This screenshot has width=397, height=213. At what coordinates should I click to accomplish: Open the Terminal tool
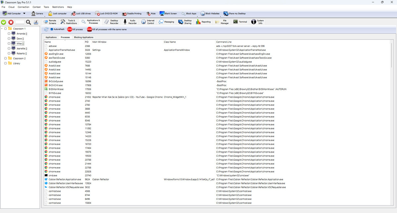235,22
